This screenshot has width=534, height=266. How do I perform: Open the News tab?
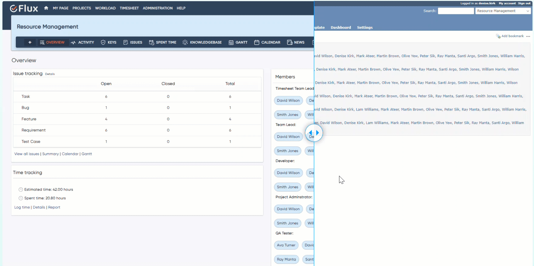296,43
